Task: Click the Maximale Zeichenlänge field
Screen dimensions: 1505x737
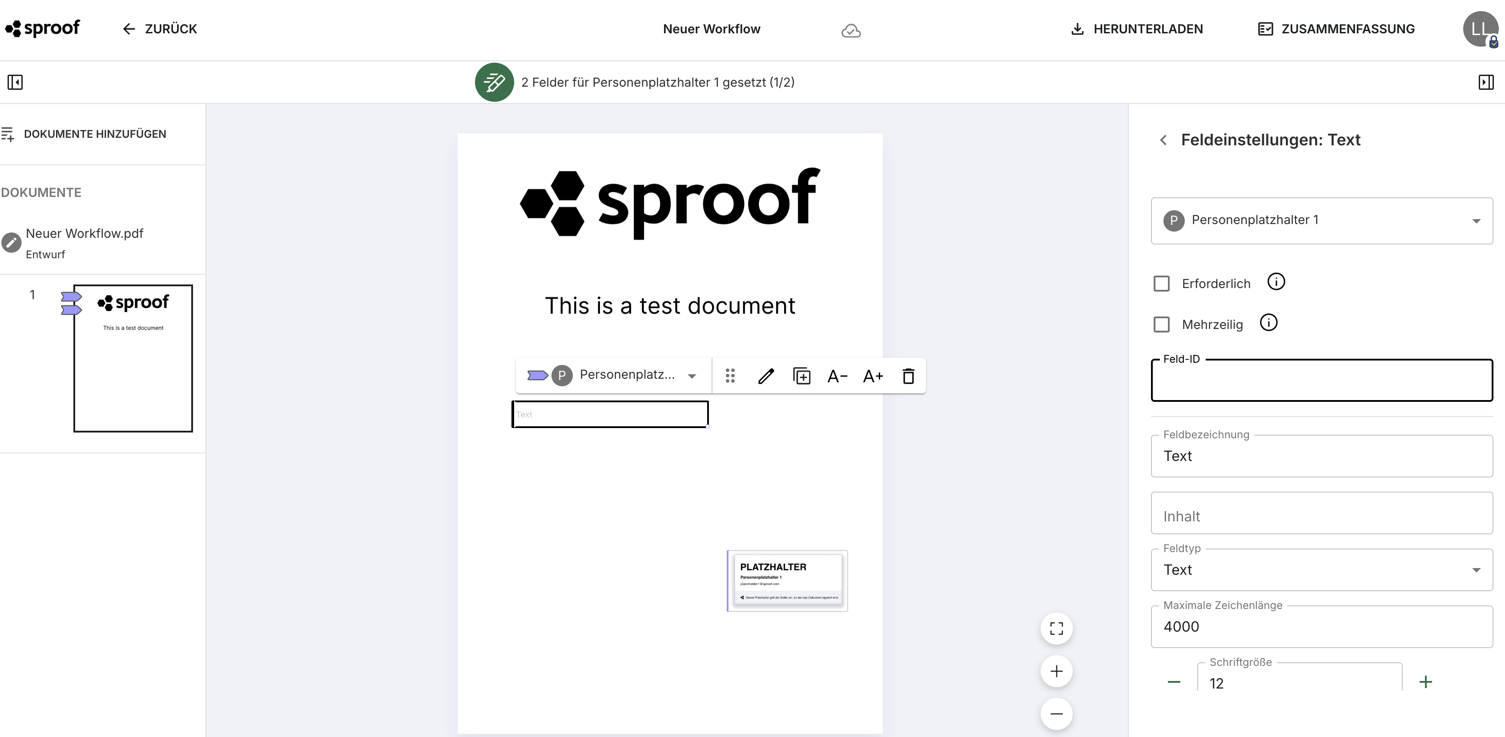Action: (1322, 627)
